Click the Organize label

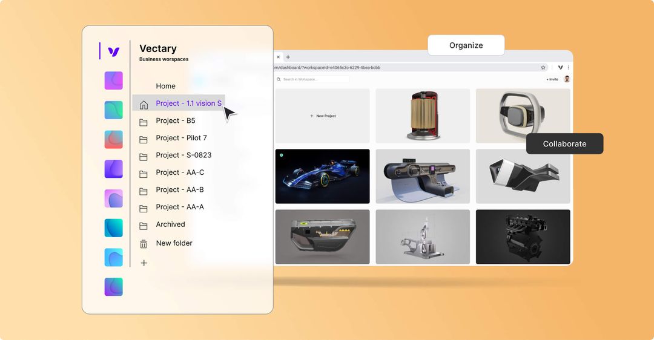tap(466, 45)
